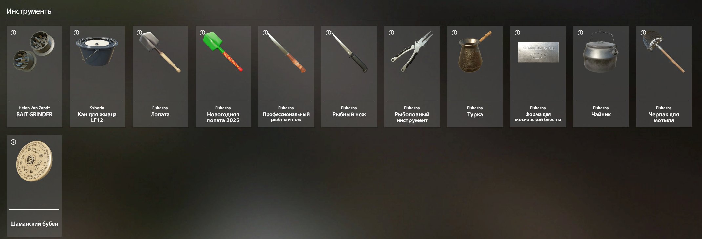The width and height of the screenshot is (702, 239).
Task: Click info icon on Кан для живца LF12
Action: pyautogui.click(x=76, y=33)
